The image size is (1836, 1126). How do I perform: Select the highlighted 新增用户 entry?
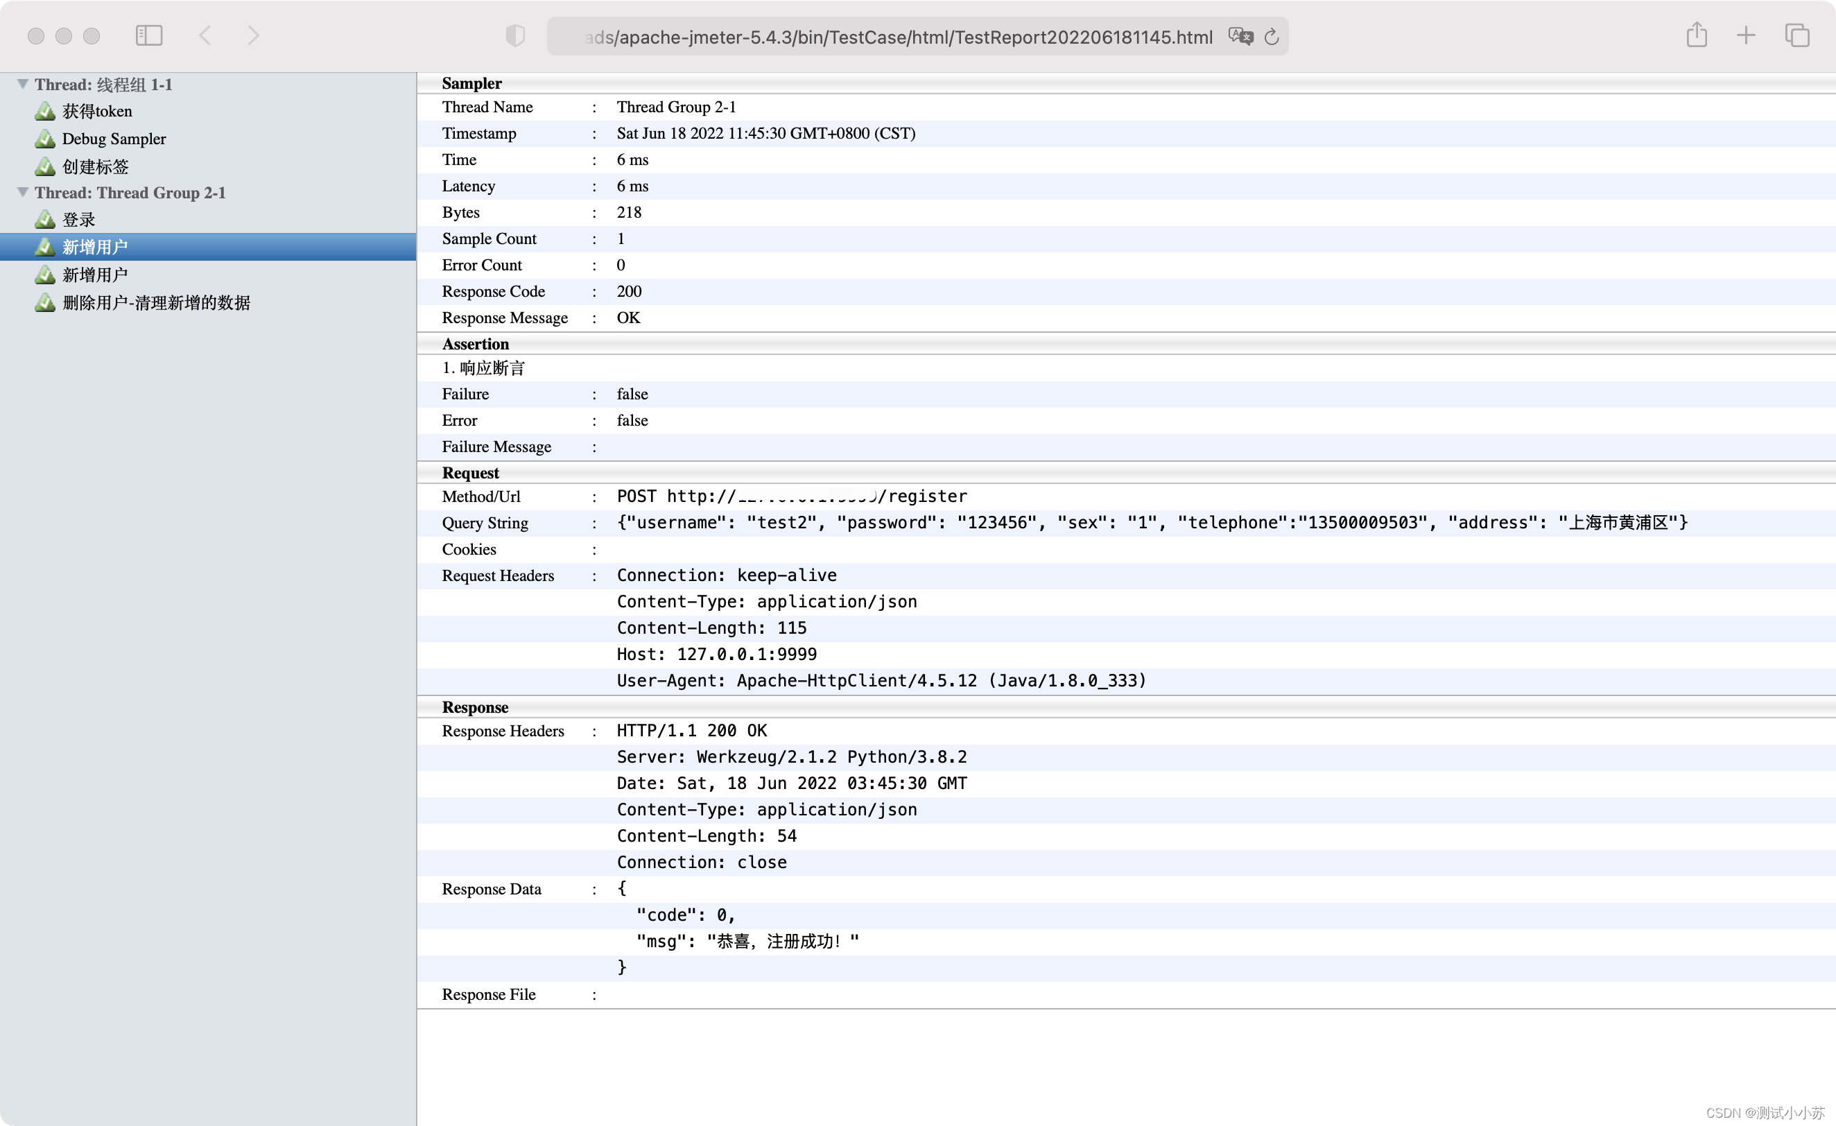(x=94, y=247)
